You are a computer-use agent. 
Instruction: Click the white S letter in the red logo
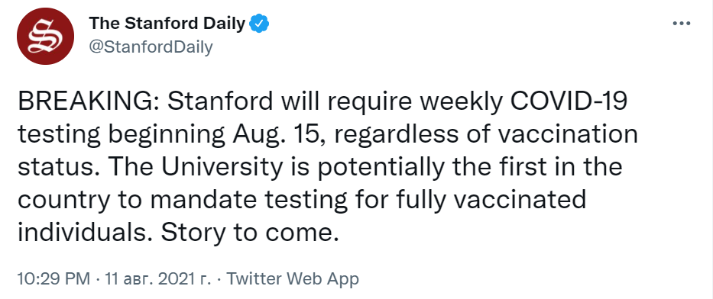tap(46, 37)
